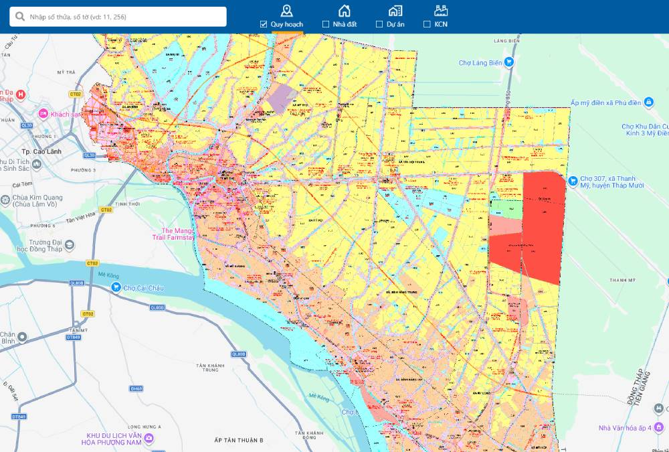Screen dimensions: 669x452
Task: Click the KCN factory icon
Action: (440, 10)
